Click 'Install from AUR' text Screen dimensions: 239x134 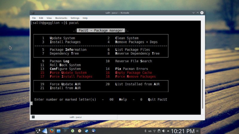(x=65, y=88)
